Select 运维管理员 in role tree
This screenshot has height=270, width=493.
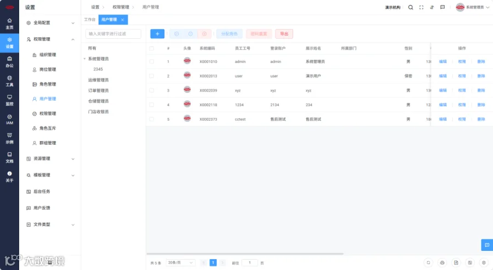pos(99,80)
